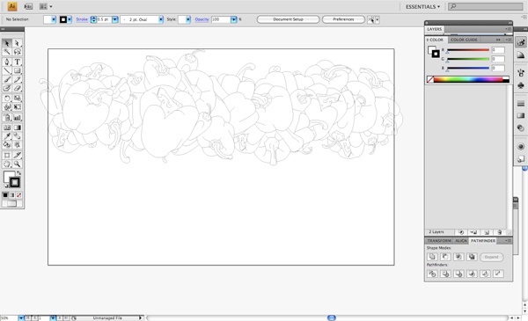528x321 pixels.
Task: Open the stroke weight dropdown
Action: [x=114, y=19]
